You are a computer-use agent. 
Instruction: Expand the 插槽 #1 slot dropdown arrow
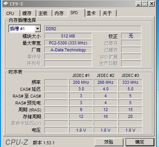(x=37, y=29)
